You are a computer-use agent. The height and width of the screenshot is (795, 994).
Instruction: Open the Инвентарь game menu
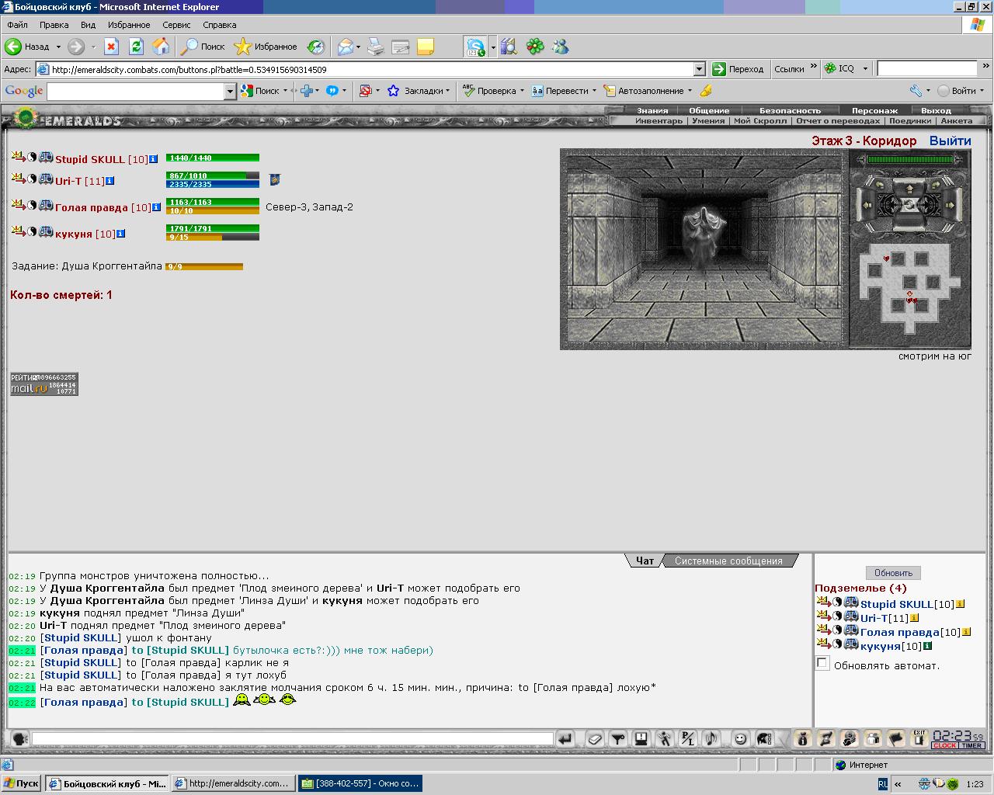click(659, 121)
